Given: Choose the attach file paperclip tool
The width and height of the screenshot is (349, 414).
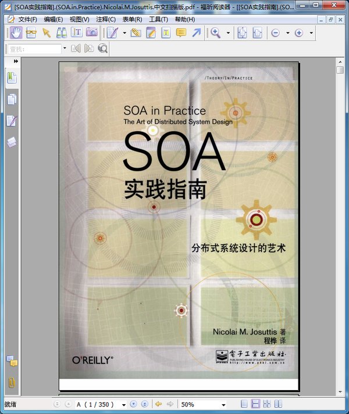Looking at the screenshot, I should tap(136, 33).
